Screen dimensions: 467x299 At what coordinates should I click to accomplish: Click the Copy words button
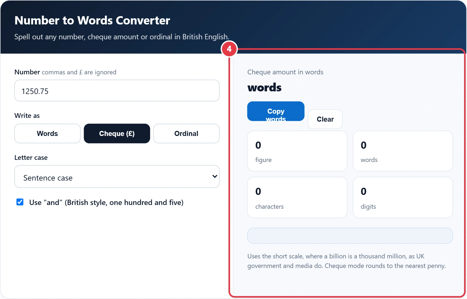point(276,111)
